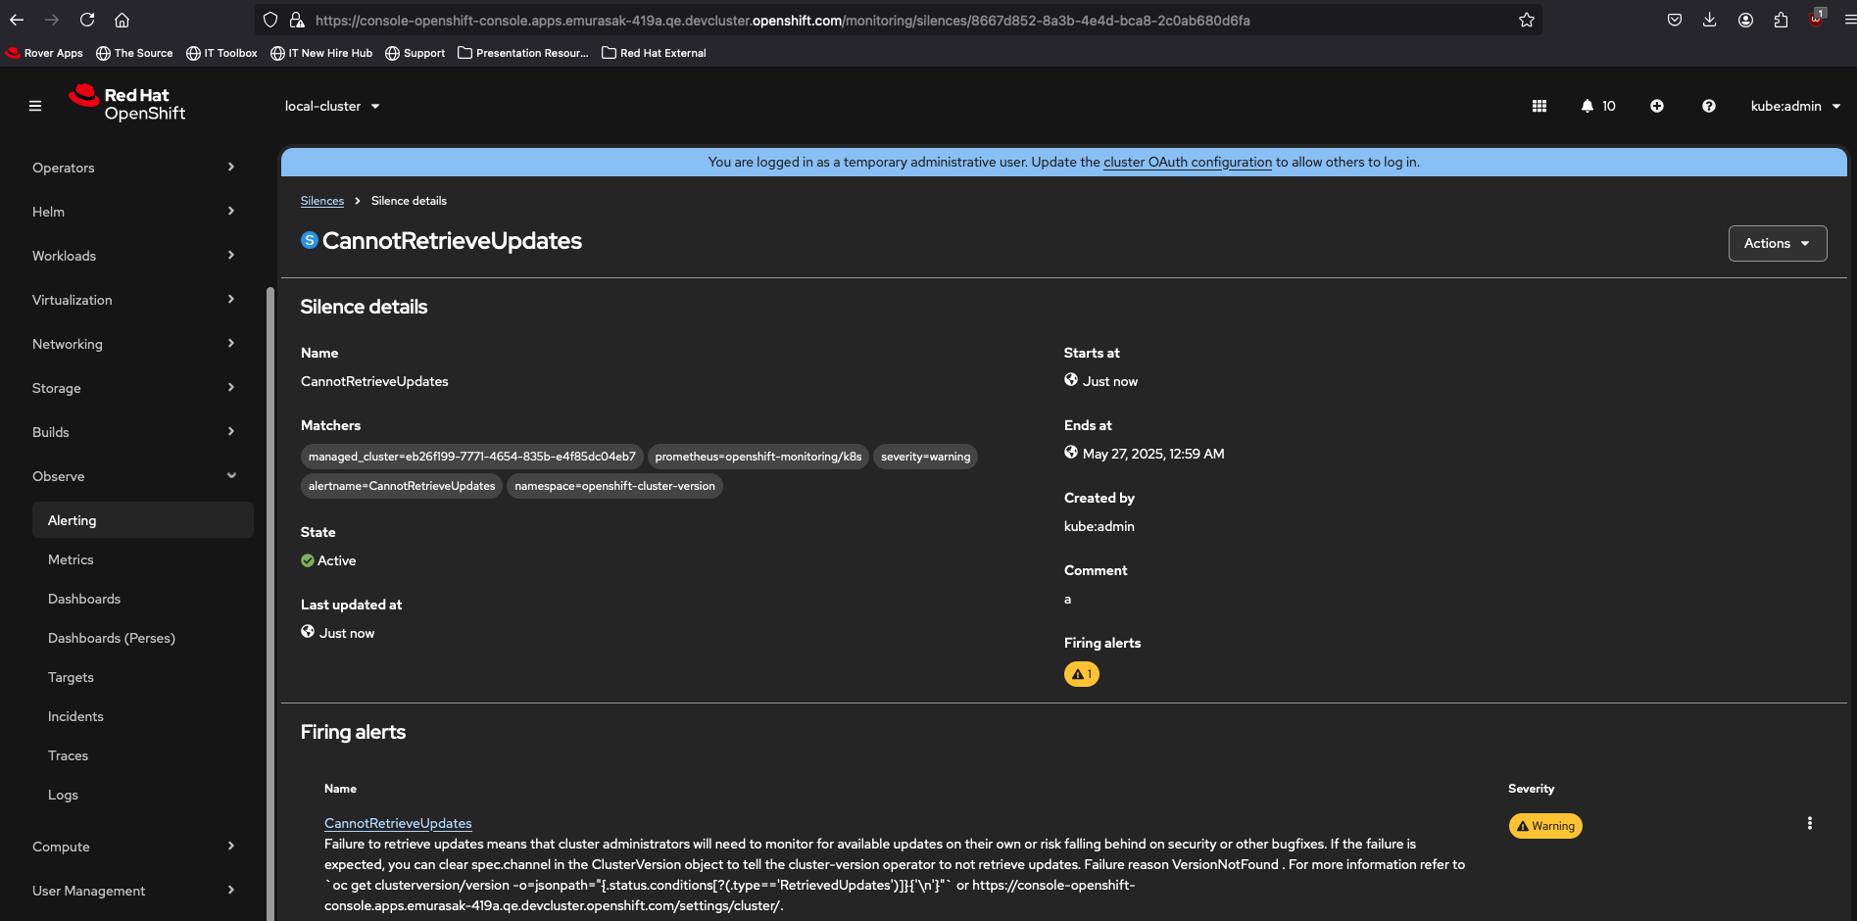
Task: Bookmark this page with the star
Action: tap(1527, 20)
